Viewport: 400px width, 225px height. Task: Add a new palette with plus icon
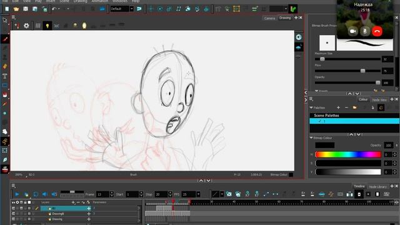coord(338,107)
